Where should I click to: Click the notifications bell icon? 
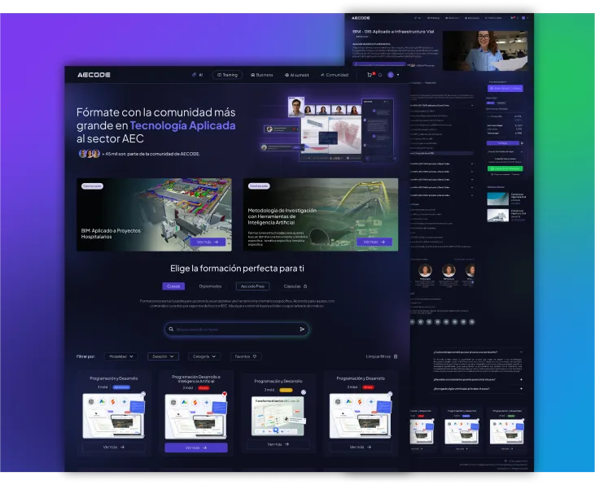point(380,75)
